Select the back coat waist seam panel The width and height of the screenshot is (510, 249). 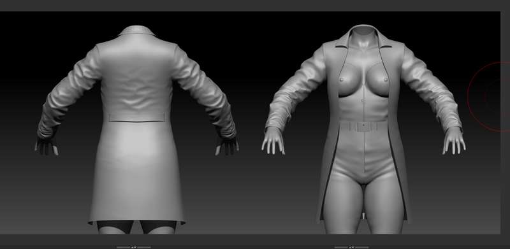pos(136,117)
